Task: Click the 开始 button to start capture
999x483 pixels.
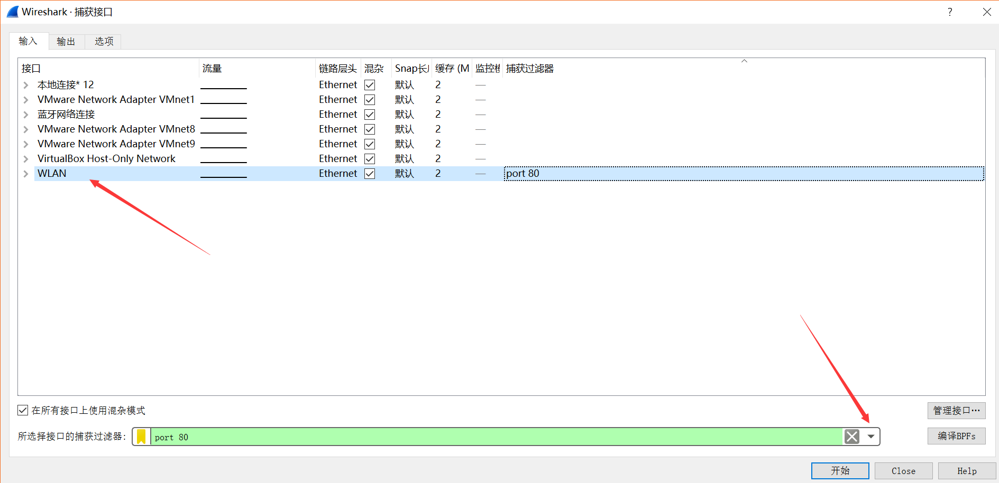Action: pyautogui.click(x=840, y=471)
